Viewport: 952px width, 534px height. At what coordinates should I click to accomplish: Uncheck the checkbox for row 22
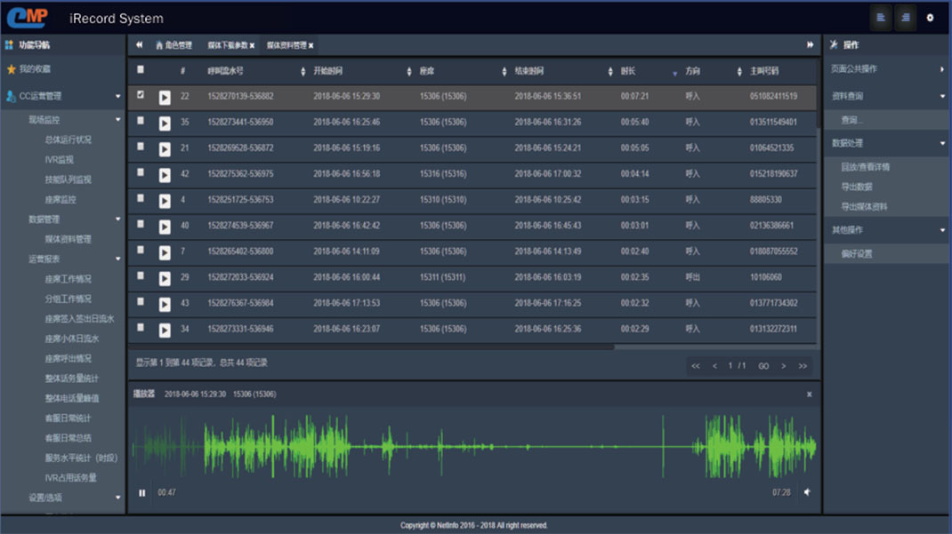point(141,95)
